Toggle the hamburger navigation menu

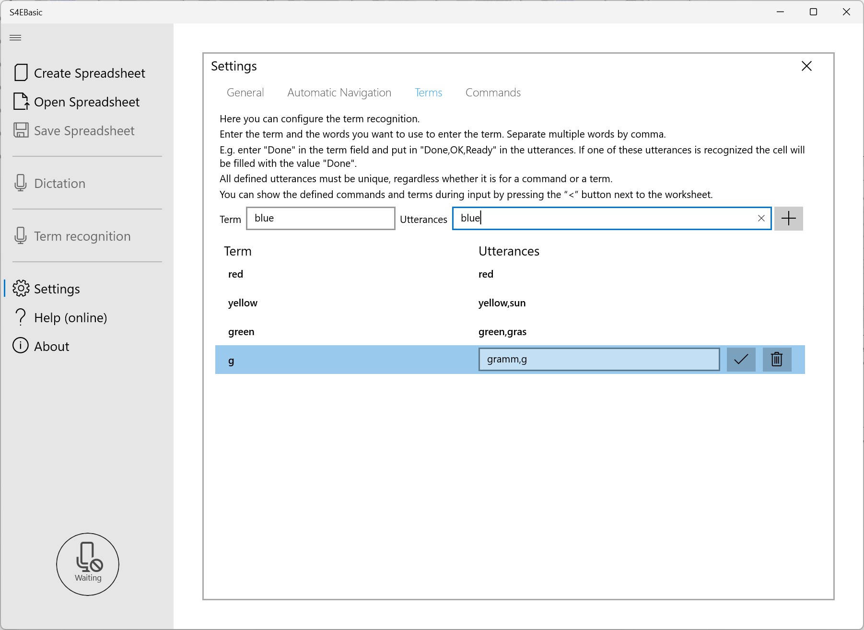click(15, 37)
